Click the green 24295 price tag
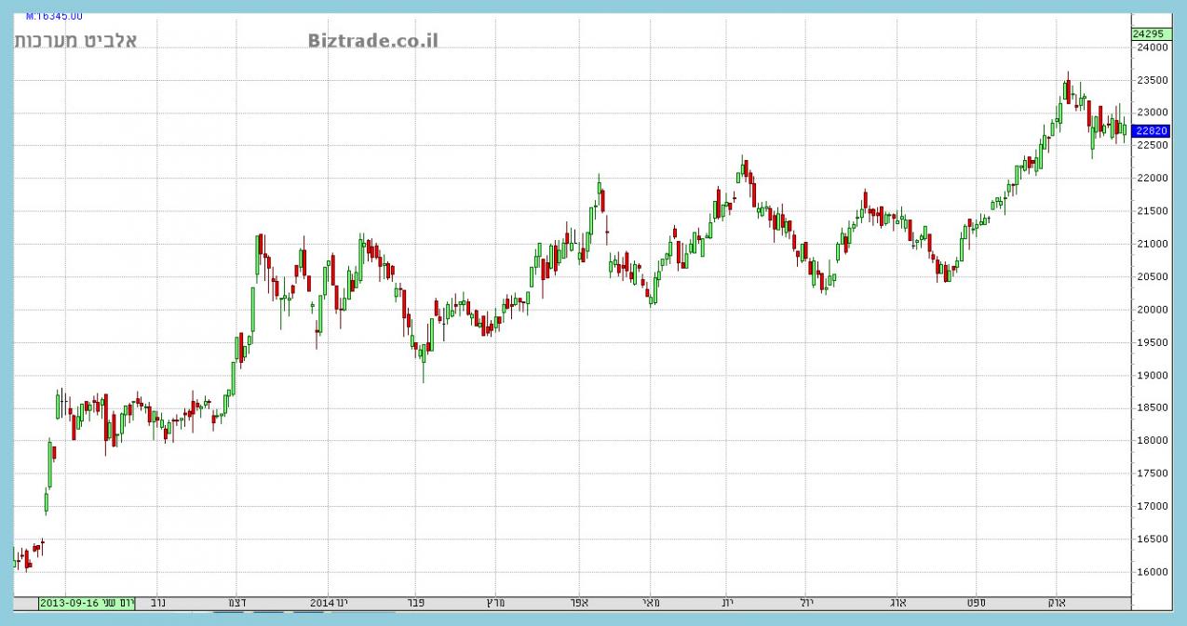This screenshot has width=1187, height=626. click(x=1150, y=33)
